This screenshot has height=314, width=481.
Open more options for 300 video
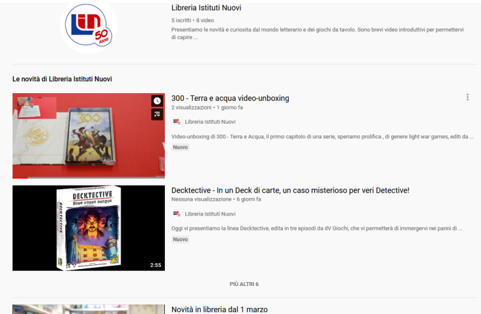coord(467,97)
